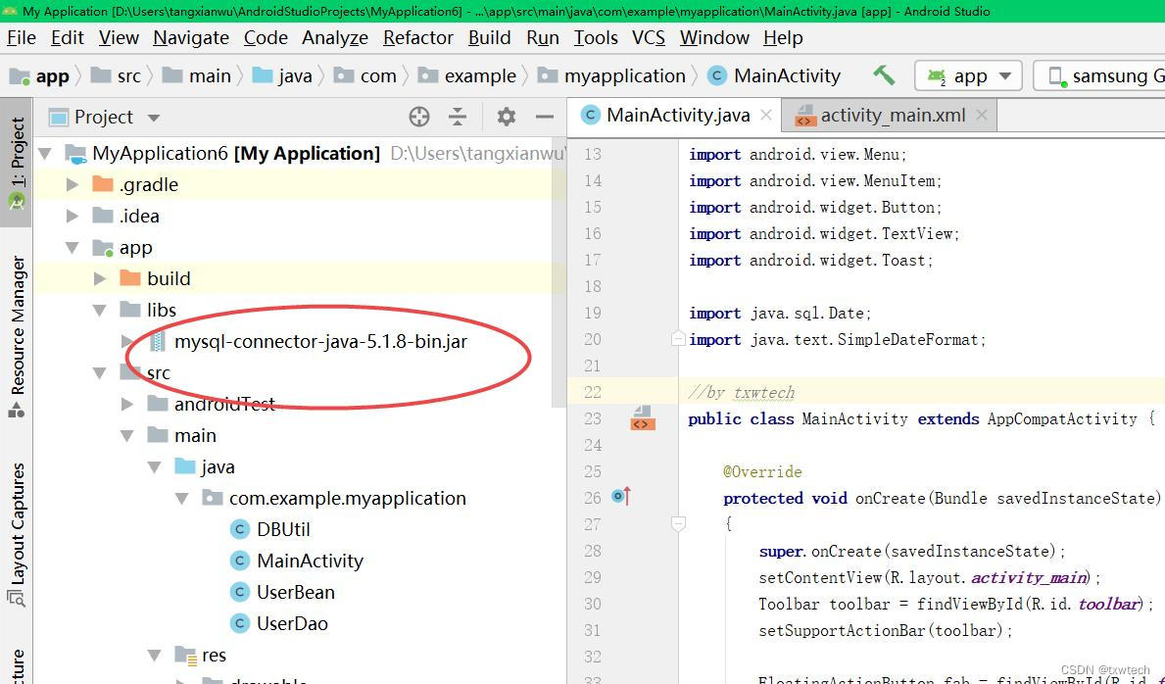Open the Tools menu

point(596,38)
